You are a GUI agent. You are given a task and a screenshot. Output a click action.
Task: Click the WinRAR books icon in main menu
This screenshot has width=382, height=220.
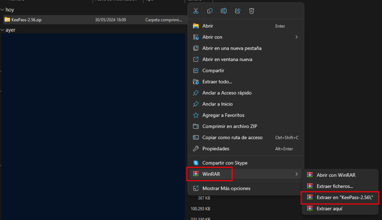pos(196,174)
